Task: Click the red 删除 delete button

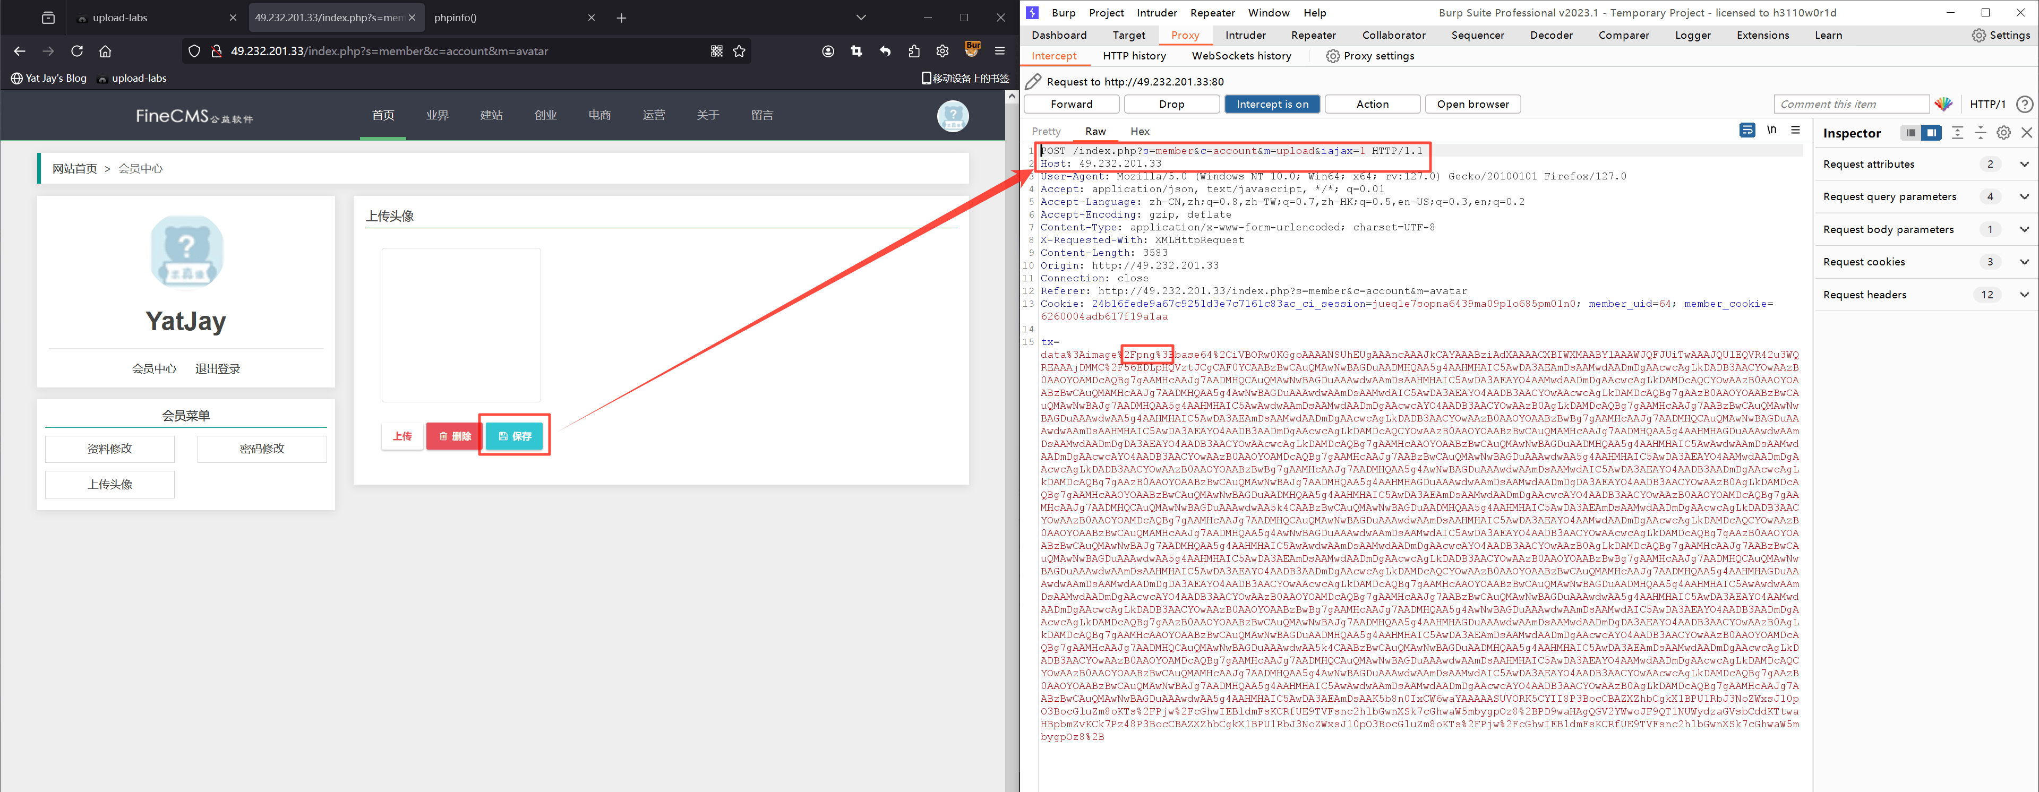Action: coord(455,436)
